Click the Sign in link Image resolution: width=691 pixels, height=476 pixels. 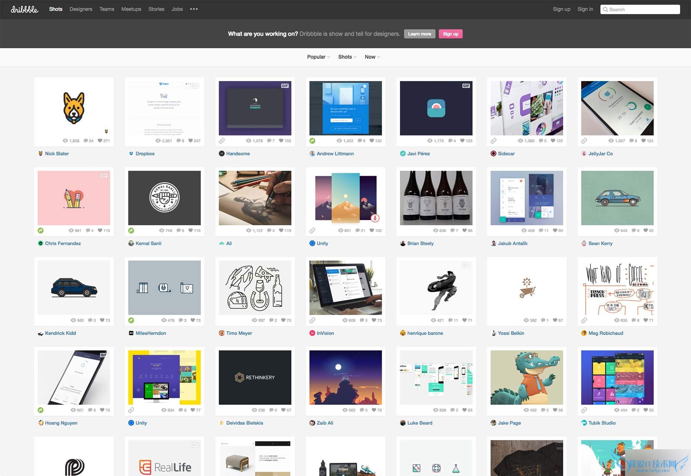coord(585,9)
